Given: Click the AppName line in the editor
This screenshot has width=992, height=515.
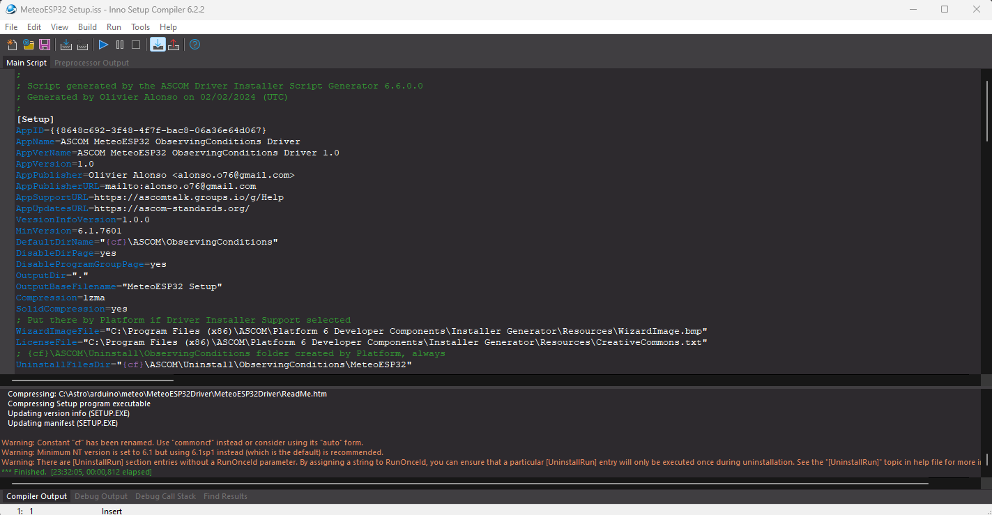Looking at the screenshot, I should click(x=158, y=141).
